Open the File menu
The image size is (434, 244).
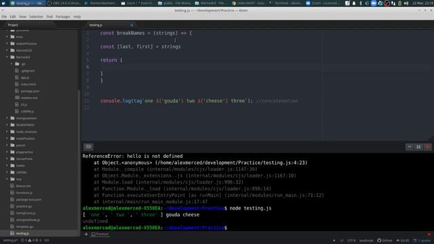point(4,17)
